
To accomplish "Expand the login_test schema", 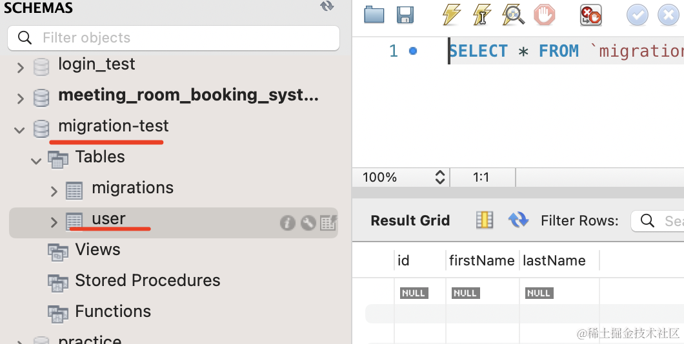I will pos(21,66).
